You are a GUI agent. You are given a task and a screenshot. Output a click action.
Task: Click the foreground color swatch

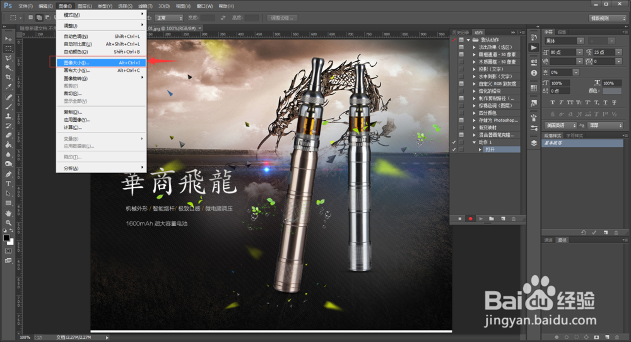pyautogui.click(x=6, y=238)
